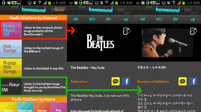The image size is (201, 112).
Task: Open the Electronic genre station
Action: [25, 107]
